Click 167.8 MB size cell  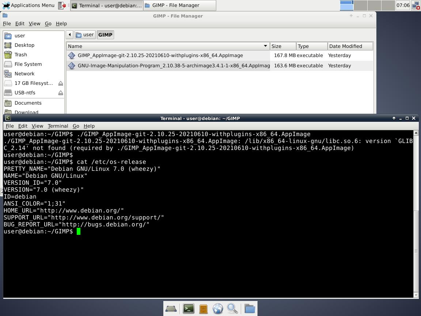point(285,55)
